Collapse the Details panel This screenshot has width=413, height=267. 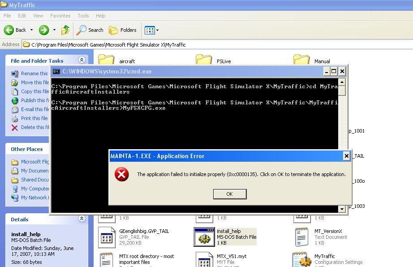[82, 218]
